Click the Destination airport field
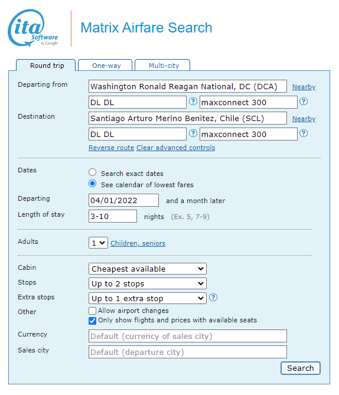339x395 pixels. click(x=188, y=118)
